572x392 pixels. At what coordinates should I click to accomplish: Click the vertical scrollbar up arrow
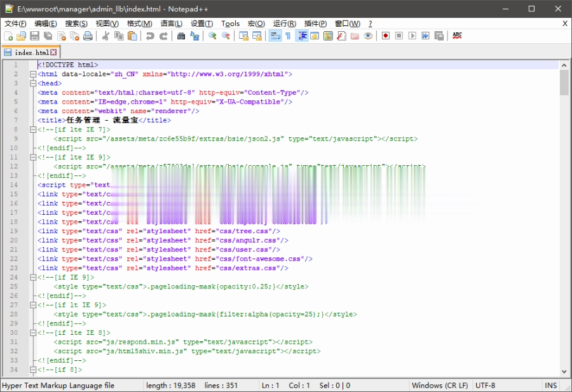pyautogui.click(x=564, y=65)
